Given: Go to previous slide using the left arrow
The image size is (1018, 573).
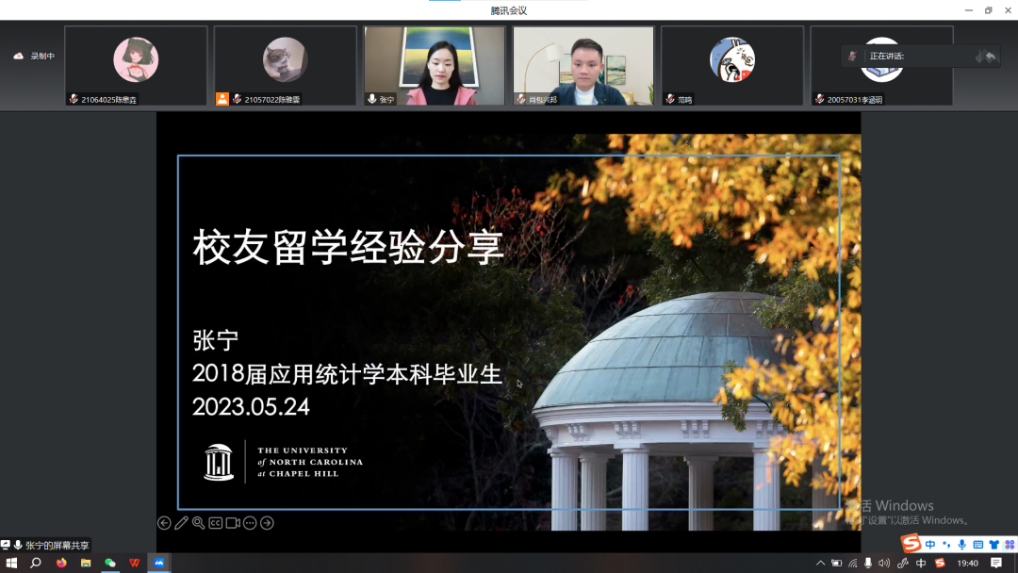Looking at the screenshot, I should 164,523.
